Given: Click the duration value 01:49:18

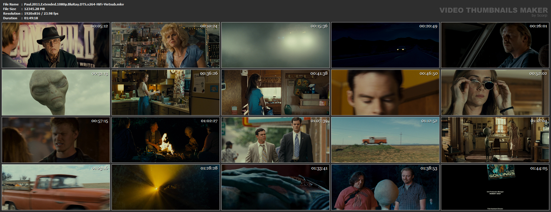Looking at the screenshot, I should coord(31,18).
